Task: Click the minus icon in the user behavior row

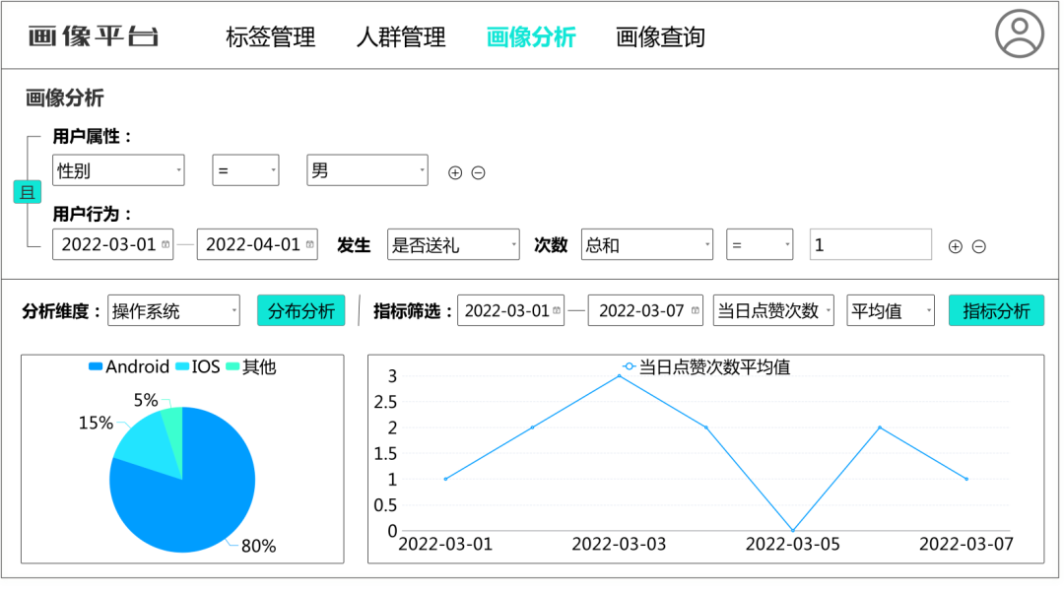Action: coord(979,246)
